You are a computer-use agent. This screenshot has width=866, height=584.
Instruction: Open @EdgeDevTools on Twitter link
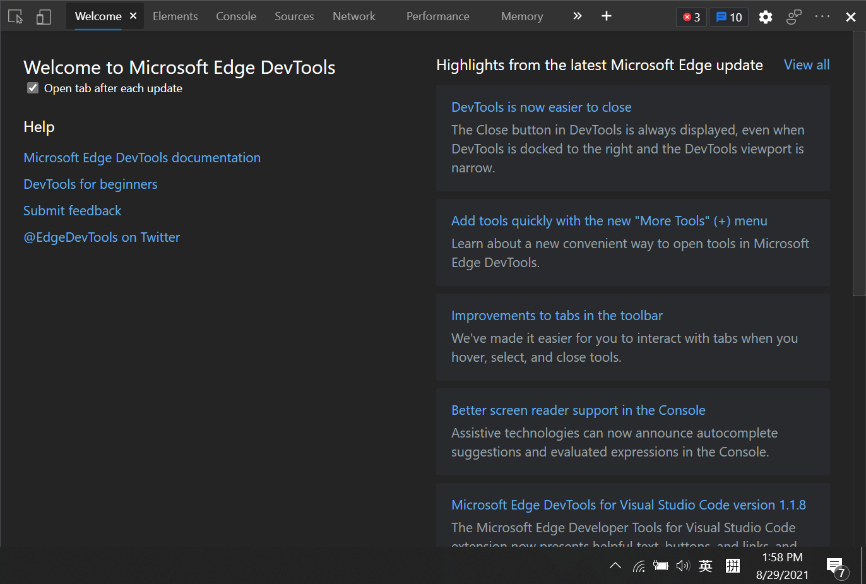click(x=102, y=237)
